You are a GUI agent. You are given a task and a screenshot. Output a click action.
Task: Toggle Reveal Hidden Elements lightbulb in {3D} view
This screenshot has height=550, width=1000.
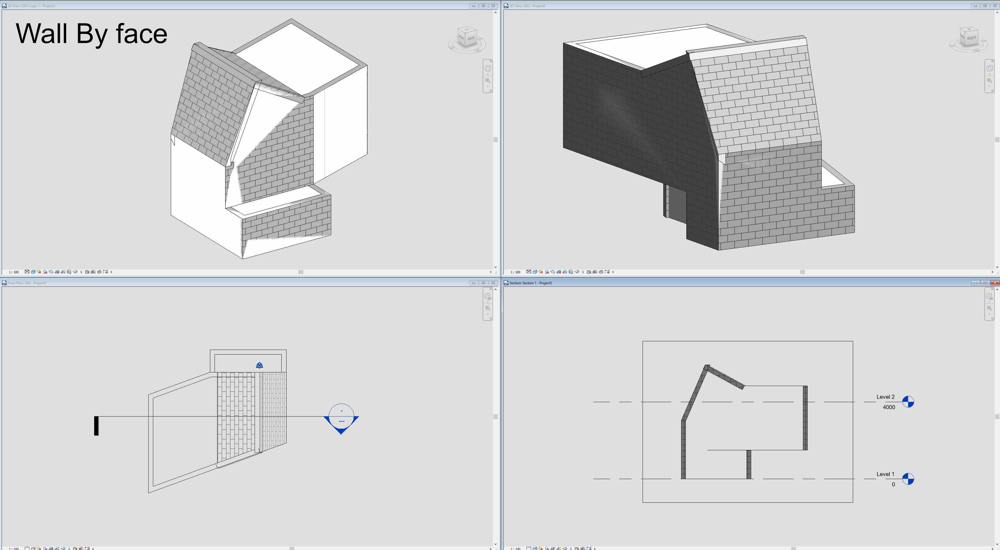click(x=583, y=272)
